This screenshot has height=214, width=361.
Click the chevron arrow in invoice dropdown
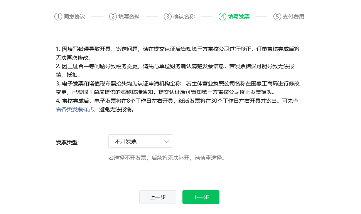pos(167,142)
